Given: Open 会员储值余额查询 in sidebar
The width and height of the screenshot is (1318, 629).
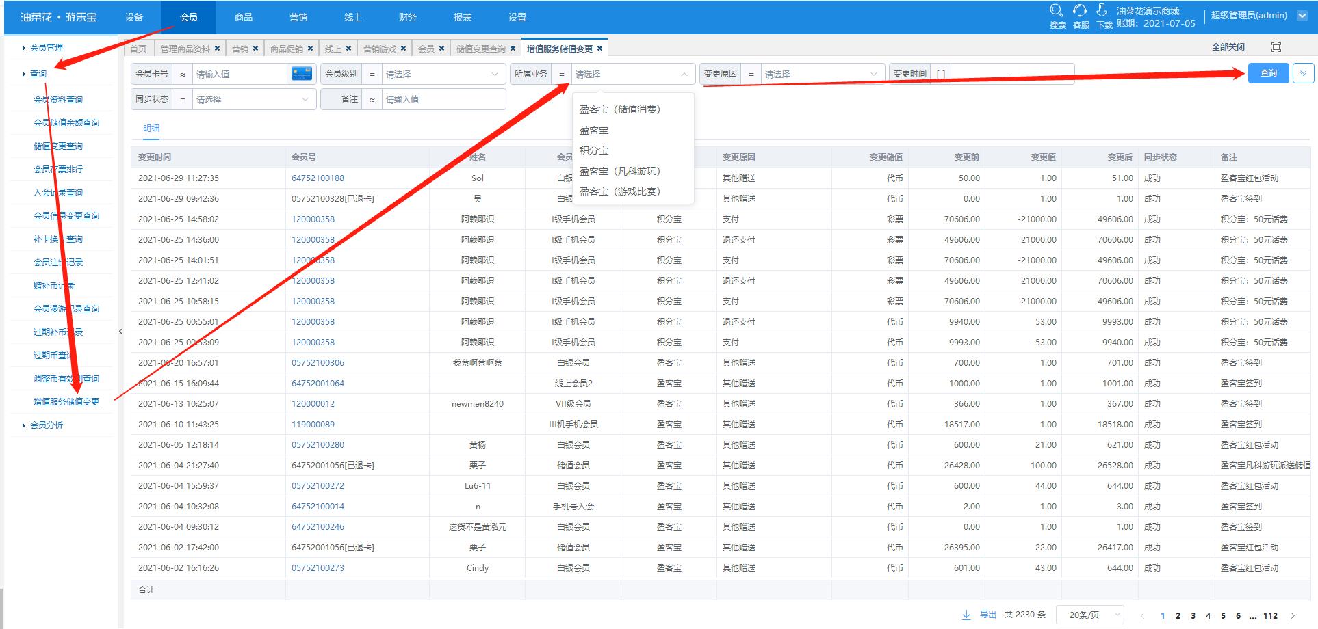Looking at the screenshot, I should 66,122.
